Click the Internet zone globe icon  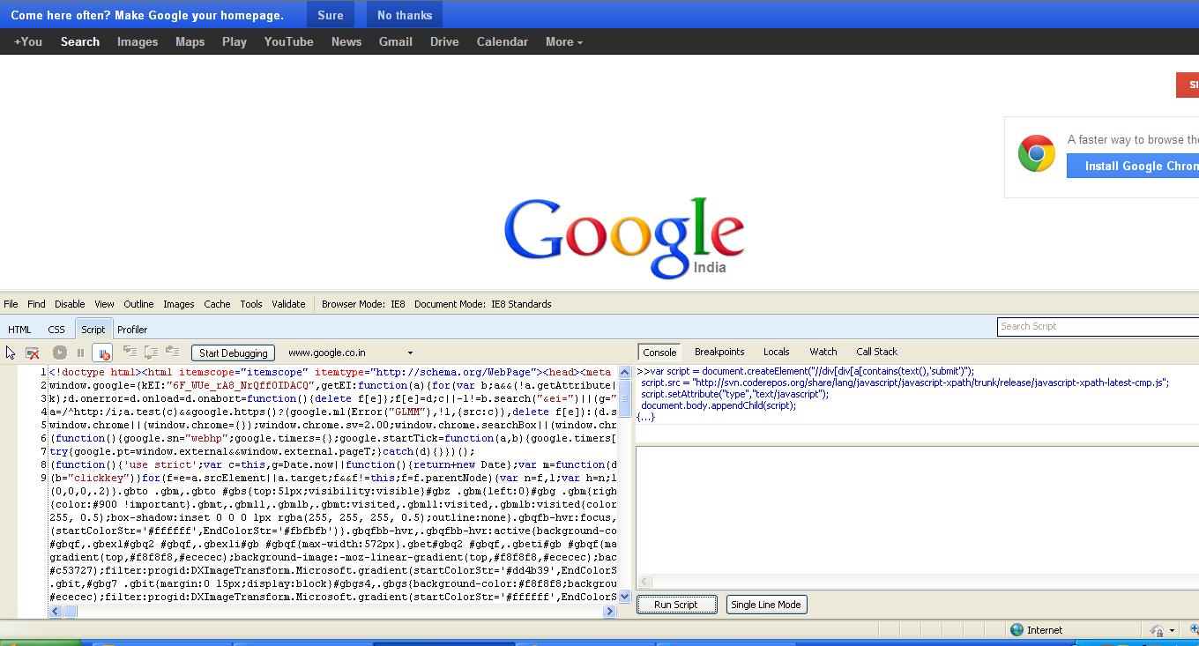(x=1017, y=629)
